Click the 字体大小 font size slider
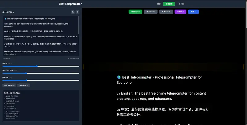This screenshot has width=247, height=125. pos(41,73)
